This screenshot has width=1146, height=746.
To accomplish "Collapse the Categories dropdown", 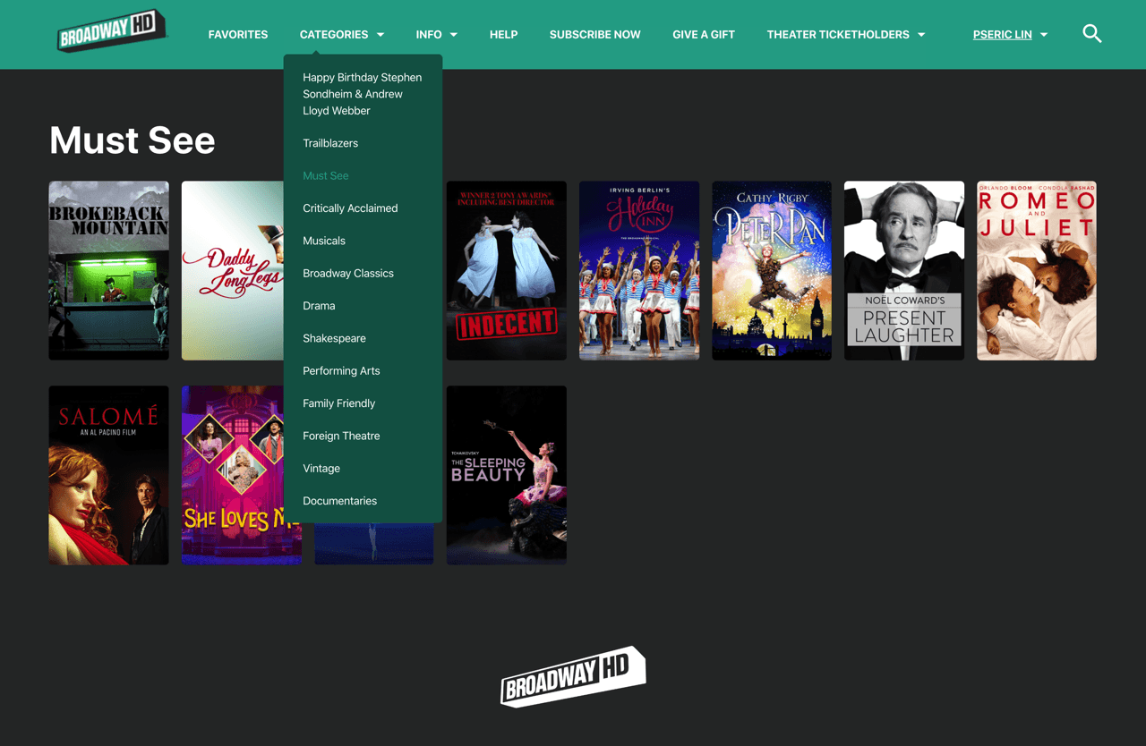I will [342, 35].
